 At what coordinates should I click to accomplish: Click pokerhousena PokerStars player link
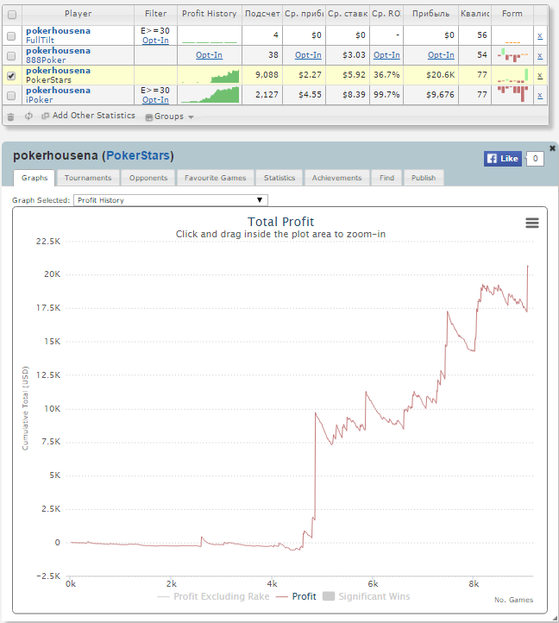pyautogui.click(x=58, y=71)
